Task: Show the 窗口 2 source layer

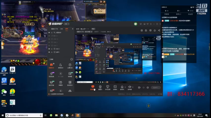Action: 49,36
